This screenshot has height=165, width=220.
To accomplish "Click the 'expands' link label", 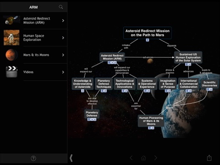I will (172, 45).
